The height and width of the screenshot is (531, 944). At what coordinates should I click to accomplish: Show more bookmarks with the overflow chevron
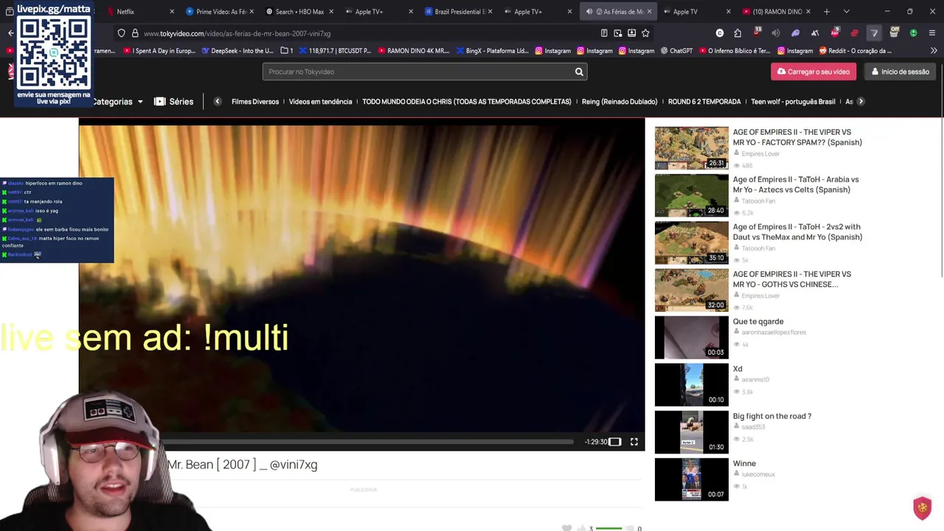click(x=934, y=51)
